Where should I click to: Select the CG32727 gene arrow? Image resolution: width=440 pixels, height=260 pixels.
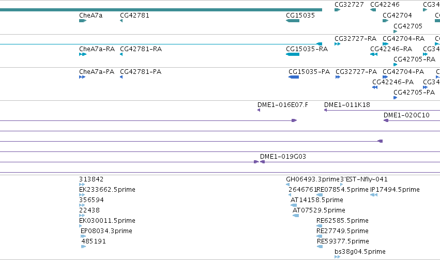(337, 10)
